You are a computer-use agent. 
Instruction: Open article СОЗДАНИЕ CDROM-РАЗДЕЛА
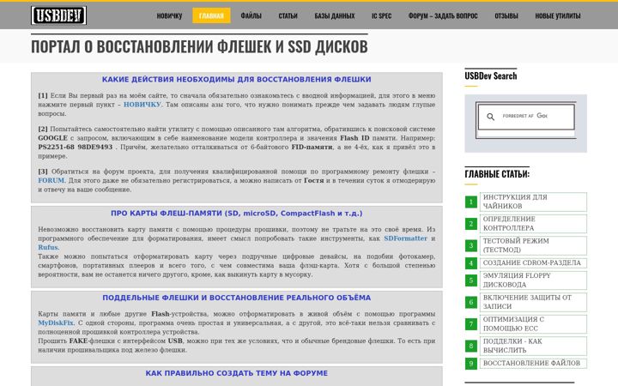pos(533,262)
